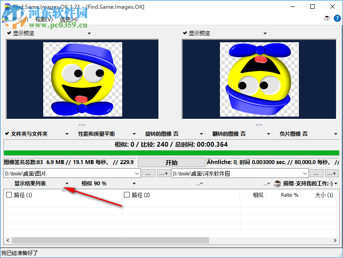Click the 开始 start button
The width and height of the screenshot is (343, 258).
(x=171, y=162)
